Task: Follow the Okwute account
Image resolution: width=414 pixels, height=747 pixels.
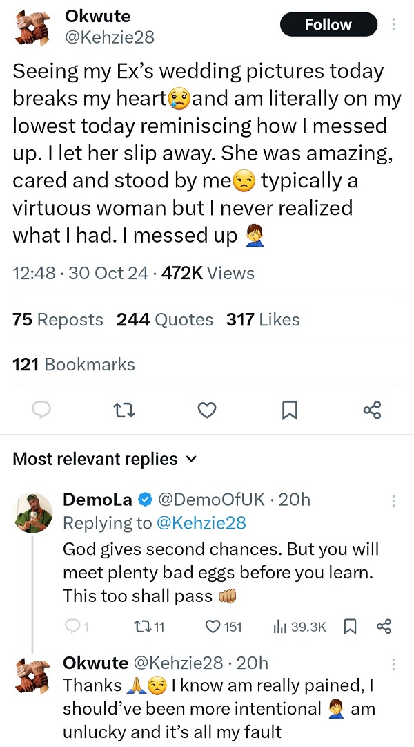Action: coord(328,25)
